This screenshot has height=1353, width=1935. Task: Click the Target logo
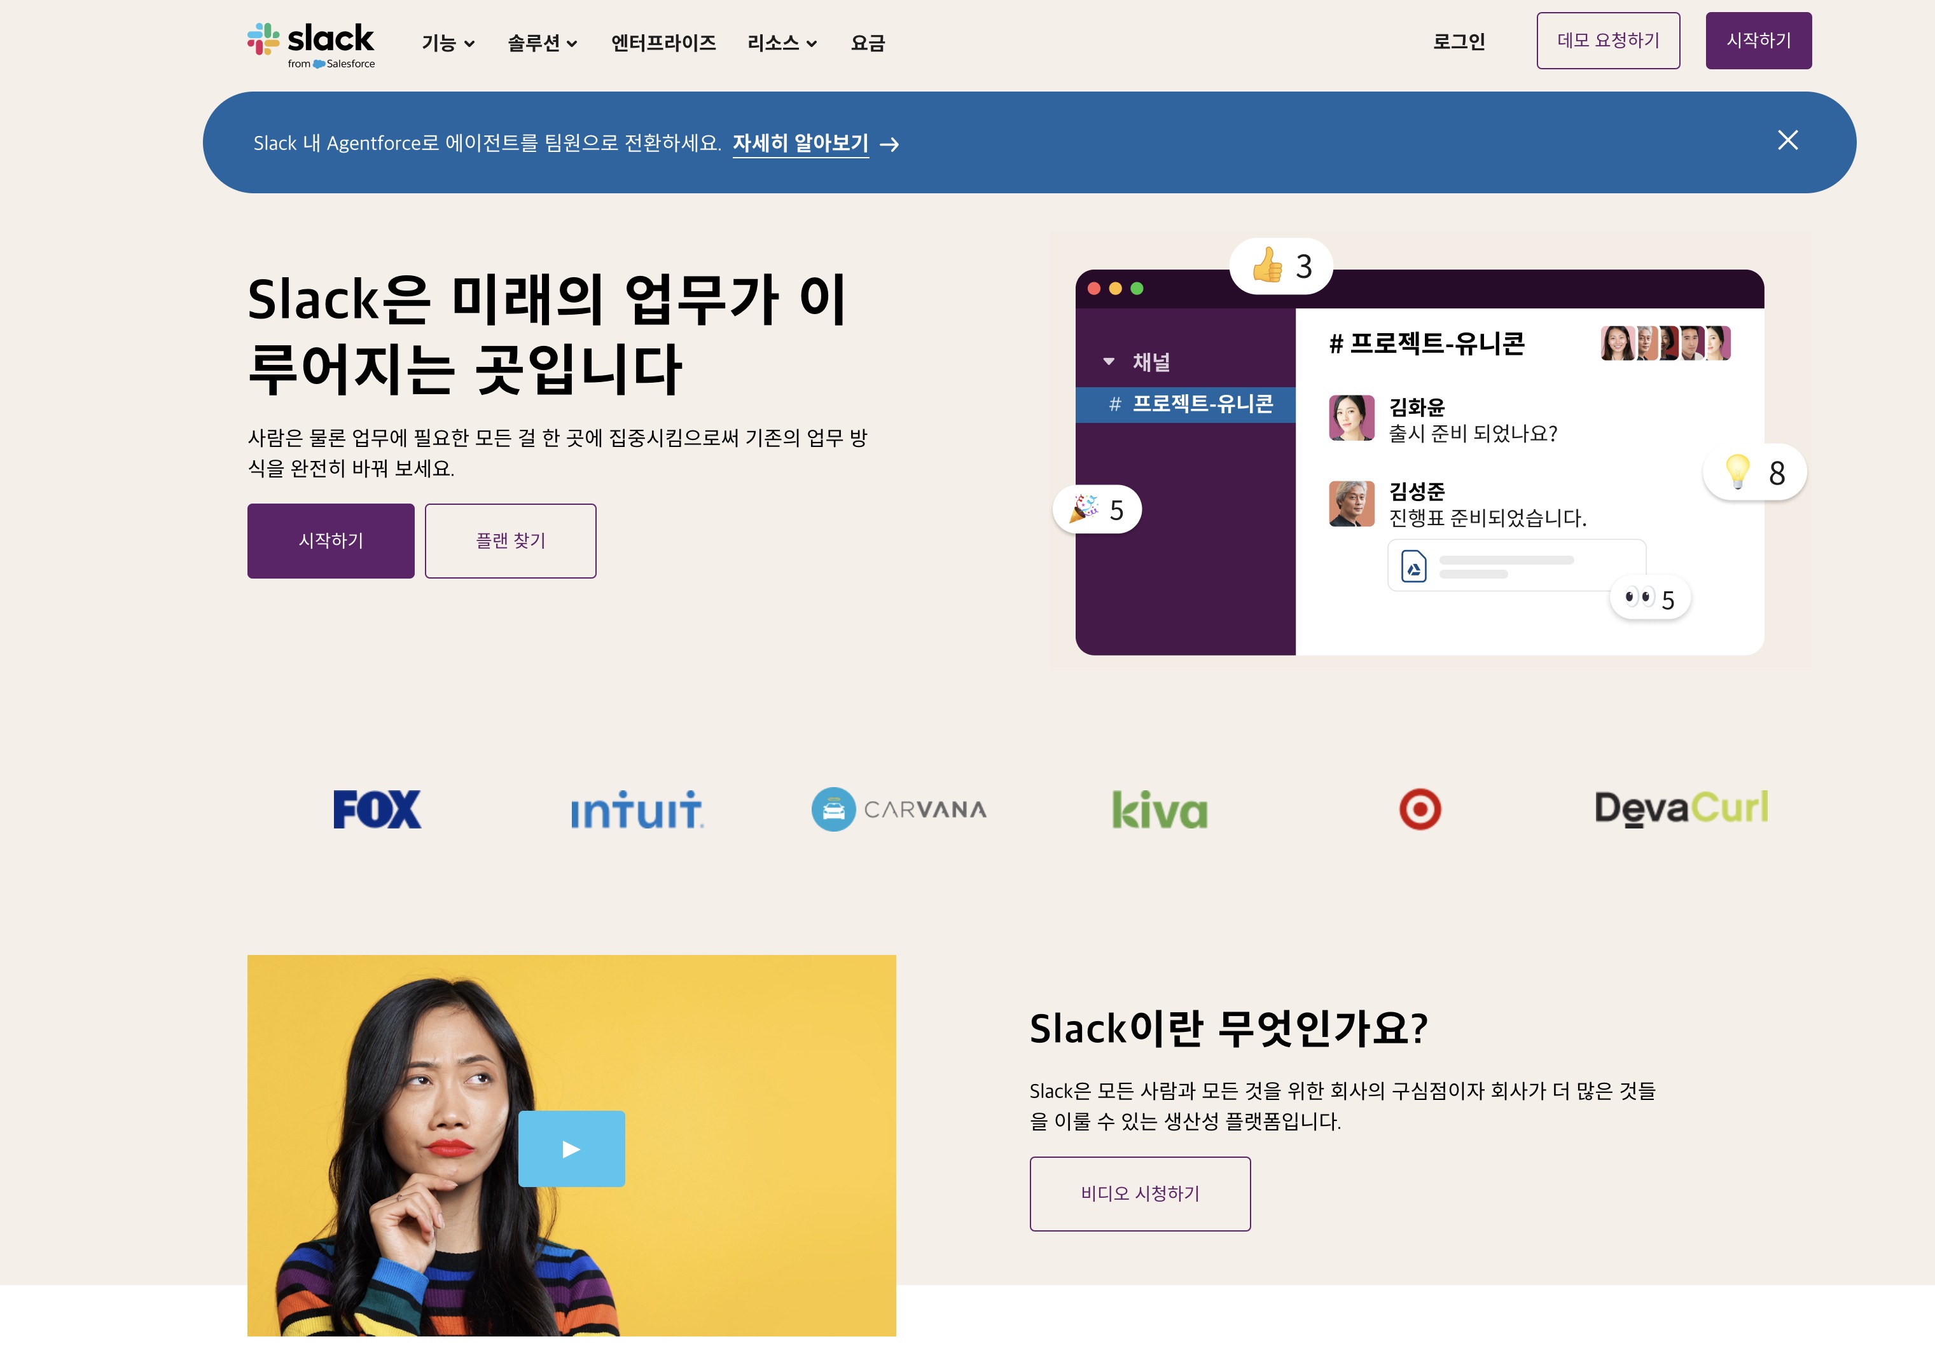[x=1419, y=809]
